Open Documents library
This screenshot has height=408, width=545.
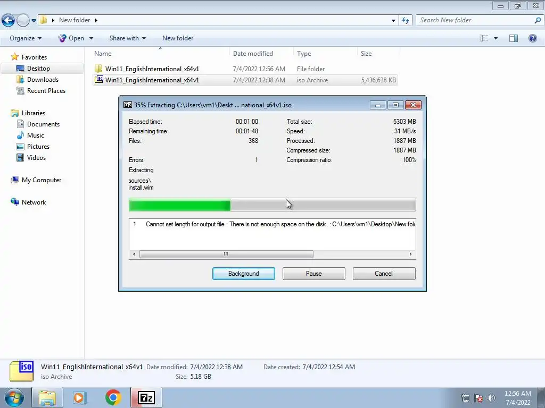click(43, 124)
